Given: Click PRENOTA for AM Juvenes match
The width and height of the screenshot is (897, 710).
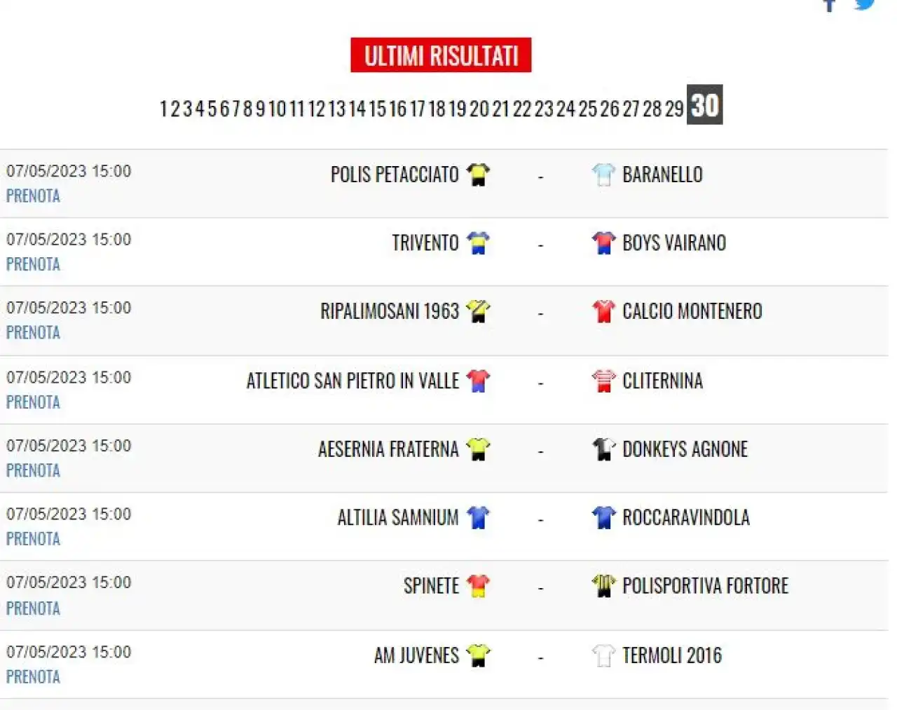Looking at the screenshot, I should point(33,676).
